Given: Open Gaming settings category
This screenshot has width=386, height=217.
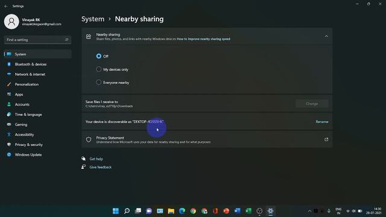Looking at the screenshot, I should 37,125.
